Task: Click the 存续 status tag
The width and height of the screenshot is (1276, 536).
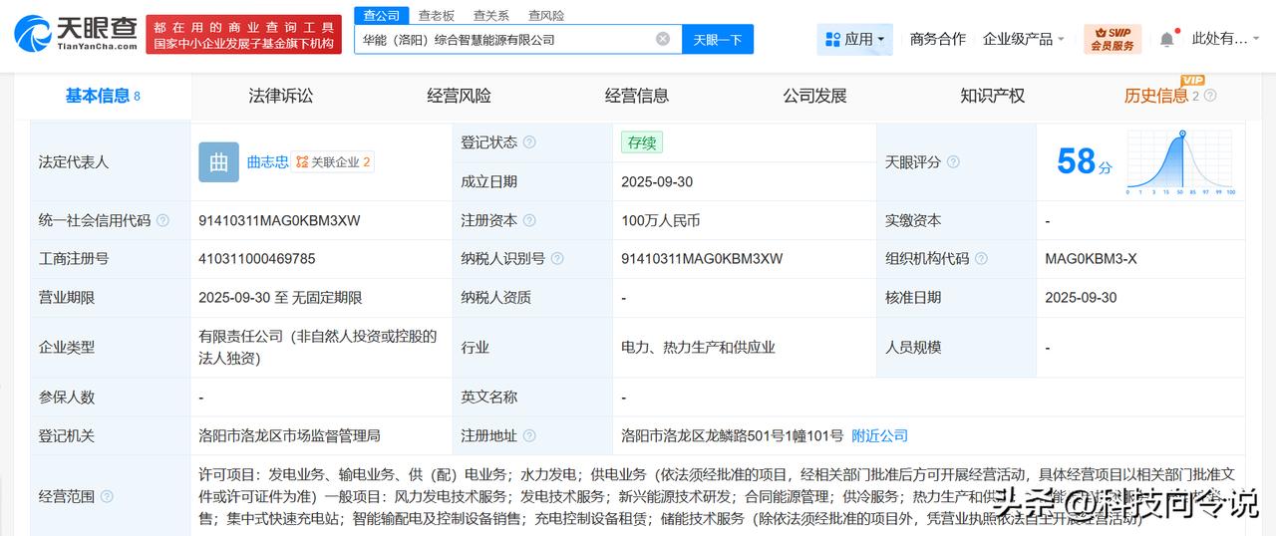Action: pyautogui.click(x=641, y=142)
